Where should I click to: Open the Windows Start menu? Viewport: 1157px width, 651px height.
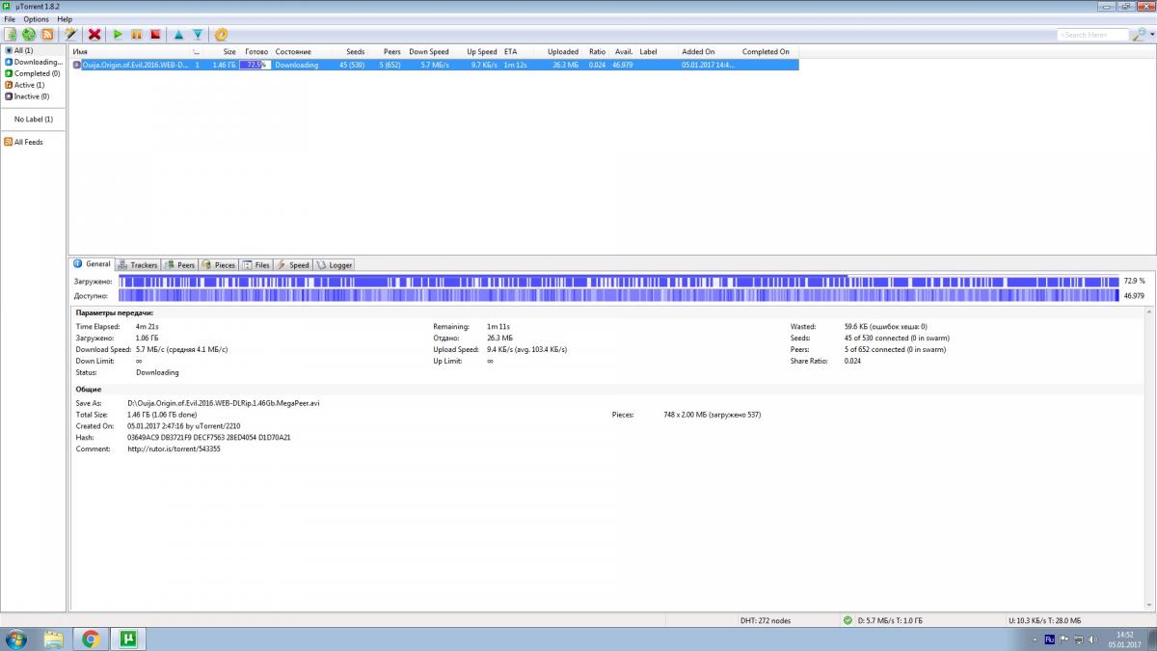coord(16,639)
